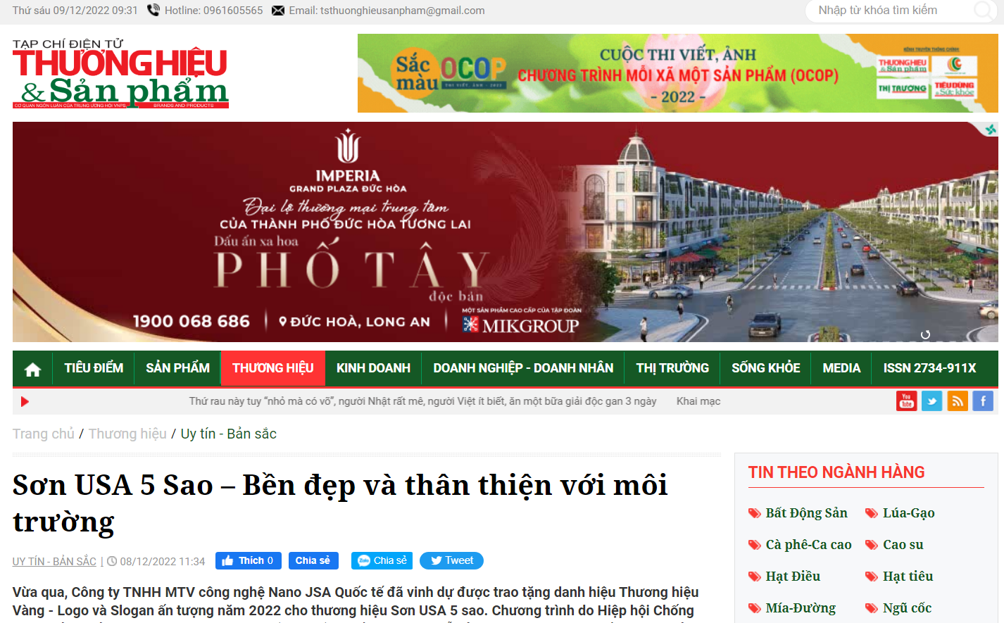
Task: Open the Facebook social icon
Action: coord(983,401)
